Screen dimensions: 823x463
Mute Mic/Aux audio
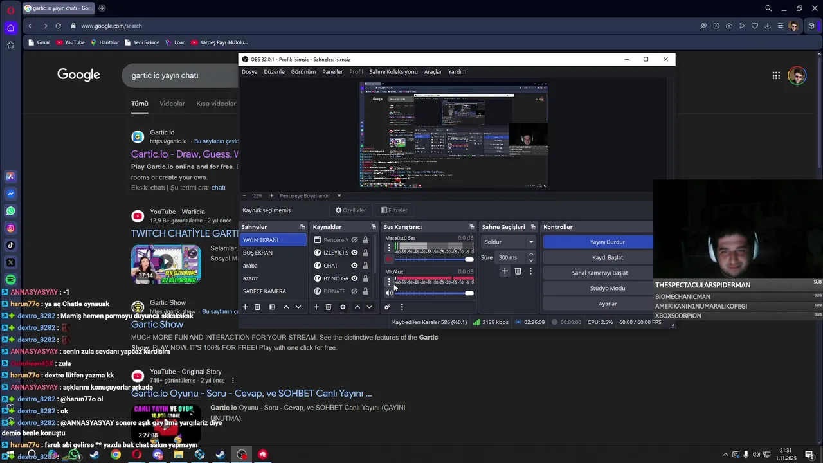(x=389, y=293)
